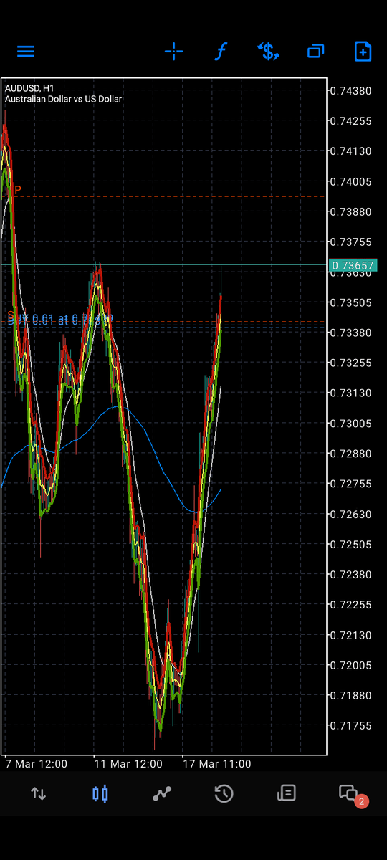The image size is (387, 860).
Task: Select the orange P pending level marker
Action: (x=18, y=190)
